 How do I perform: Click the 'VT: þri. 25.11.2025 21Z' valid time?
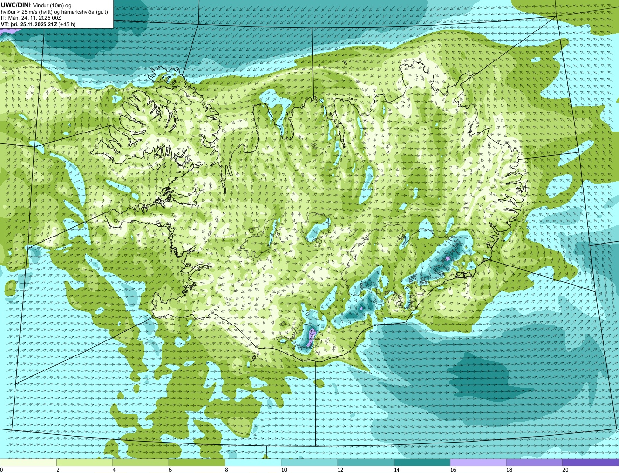29,24
